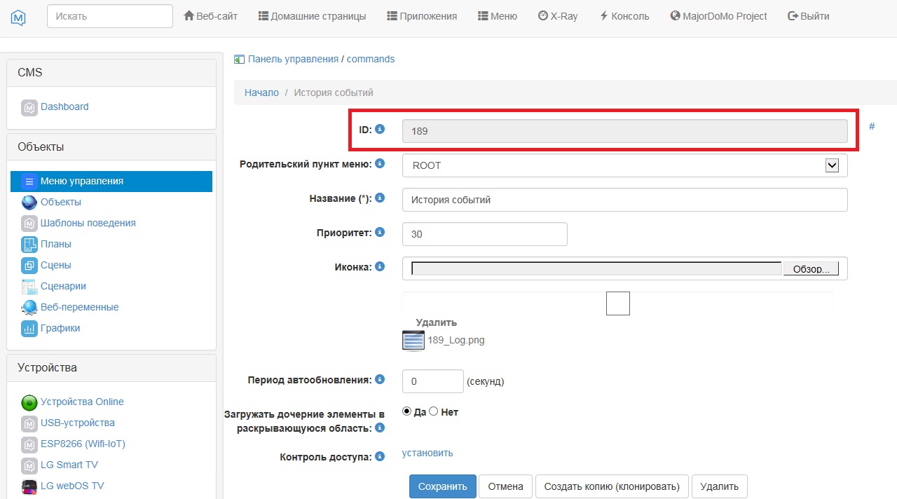Click the info icon beside ID
Image resolution: width=897 pixels, height=499 pixels.
[x=380, y=129]
